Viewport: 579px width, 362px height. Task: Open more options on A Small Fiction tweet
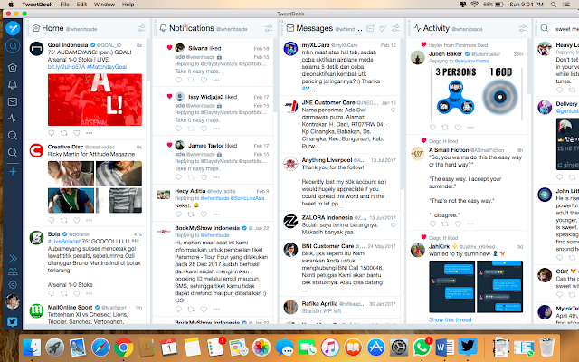[470, 224]
